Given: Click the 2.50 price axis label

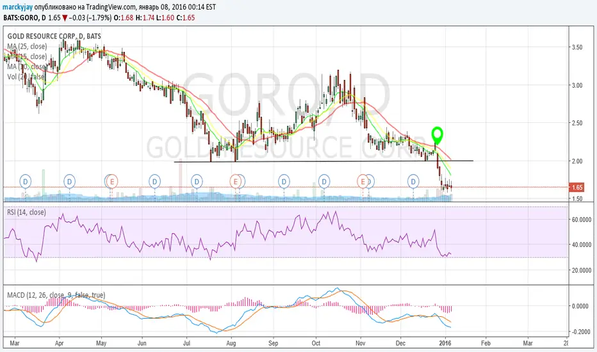Looking at the screenshot, I should [577, 123].
